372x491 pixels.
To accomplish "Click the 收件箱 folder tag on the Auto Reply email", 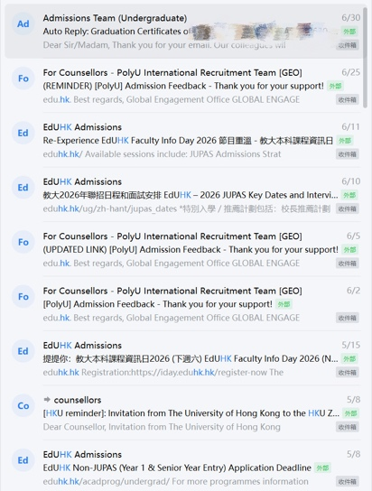I will click(348, 45).
